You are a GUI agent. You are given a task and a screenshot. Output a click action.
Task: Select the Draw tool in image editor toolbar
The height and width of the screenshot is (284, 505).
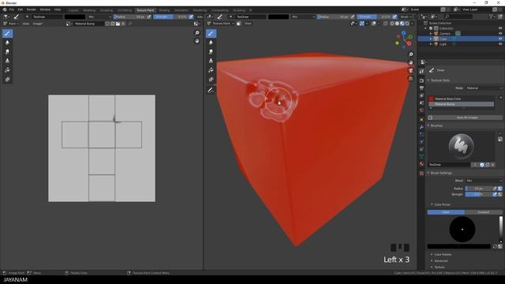pyautogui.click(x=7, y=33)
